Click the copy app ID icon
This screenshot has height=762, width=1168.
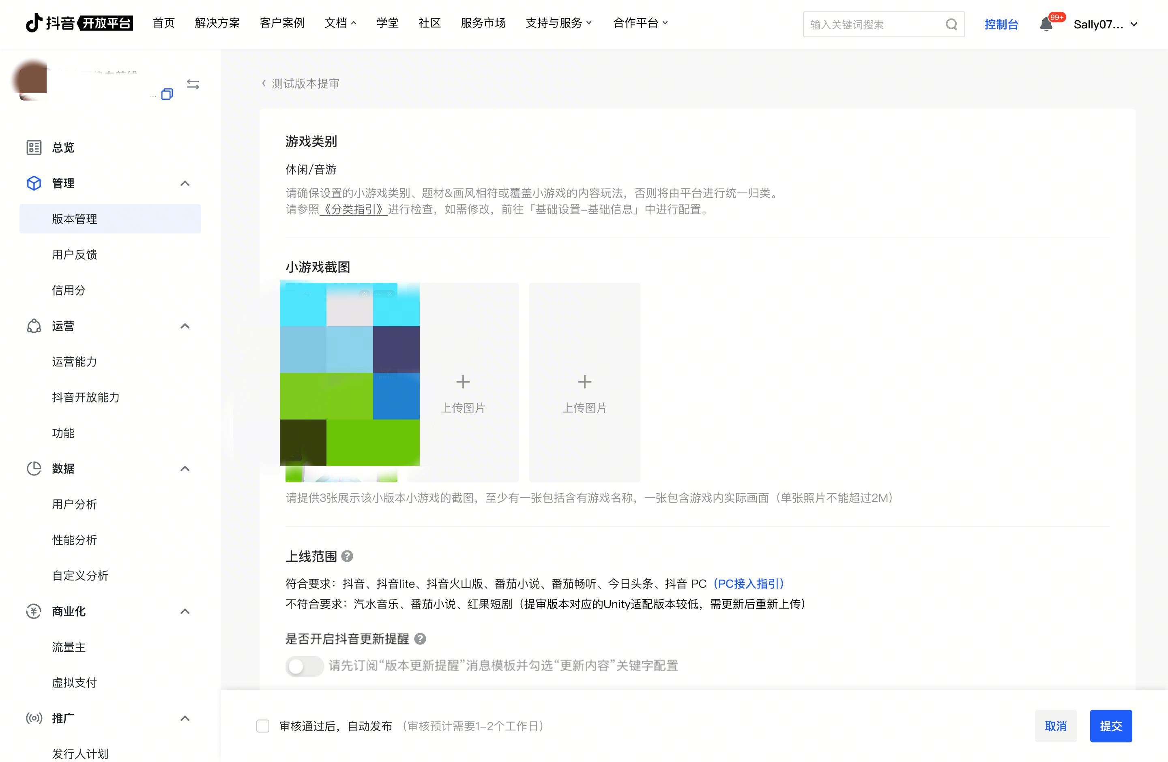point(167,94)
